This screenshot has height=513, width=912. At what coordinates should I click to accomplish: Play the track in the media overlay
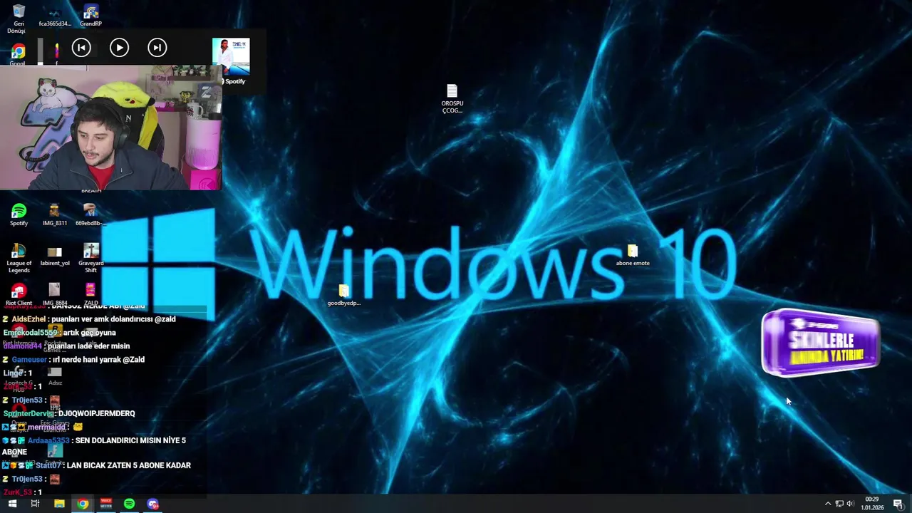coord(119,48)
